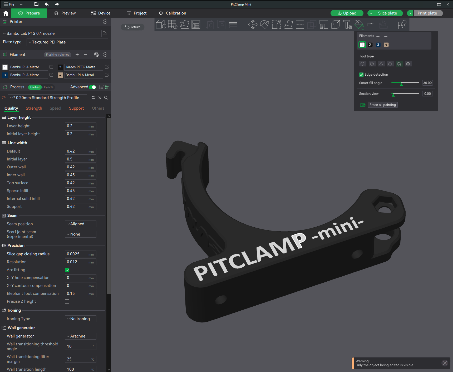Open the variable layer height icon
Screen dimensions: 453x372
click(x=233, y=25)
